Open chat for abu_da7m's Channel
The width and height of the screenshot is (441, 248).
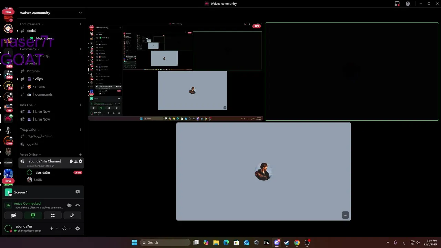point(71,161)
